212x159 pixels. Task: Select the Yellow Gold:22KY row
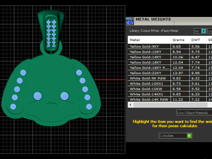point(170,73)
